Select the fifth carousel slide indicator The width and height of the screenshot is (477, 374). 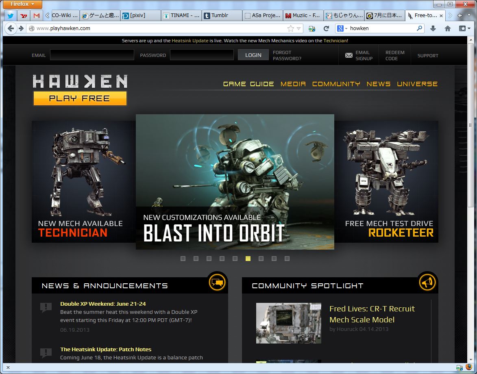point(235,259)
